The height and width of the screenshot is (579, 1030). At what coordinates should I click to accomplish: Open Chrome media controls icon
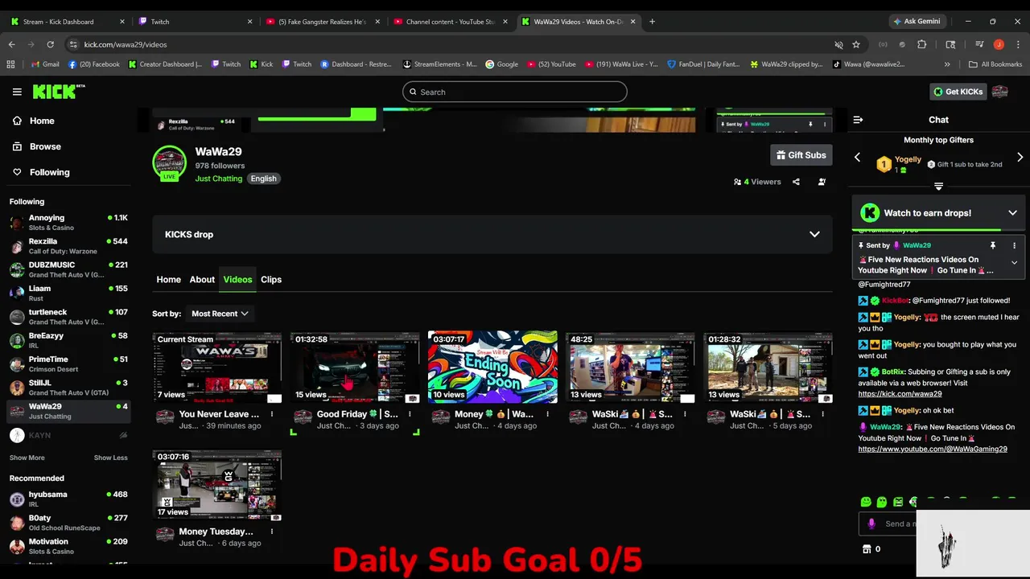click(x=979, y=44)
